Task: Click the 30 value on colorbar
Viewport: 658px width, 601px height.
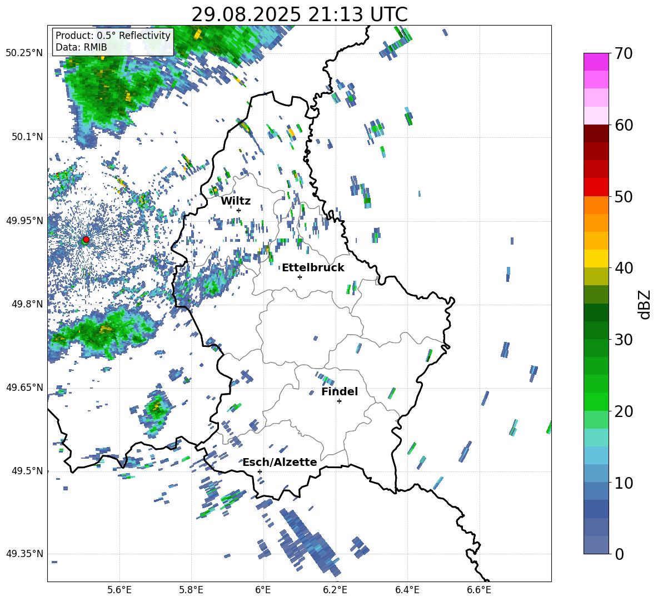Action: coord(624,340)
